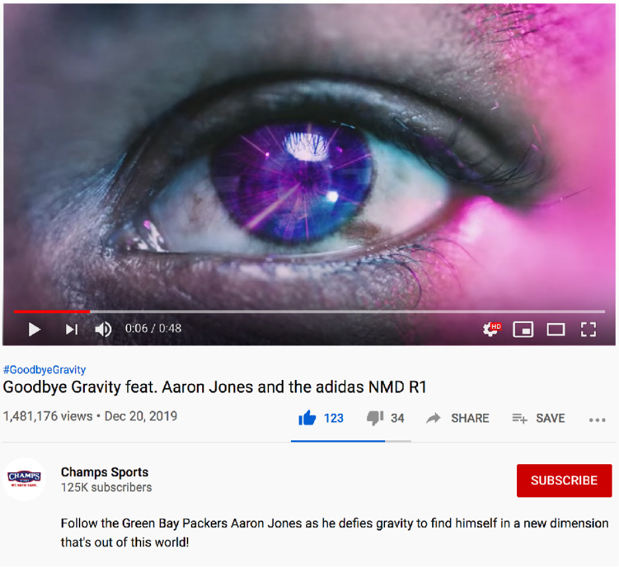The height and width of the screenshot is (567, 619).
Task: Click the video description text
Action: [x=335, y=533]
